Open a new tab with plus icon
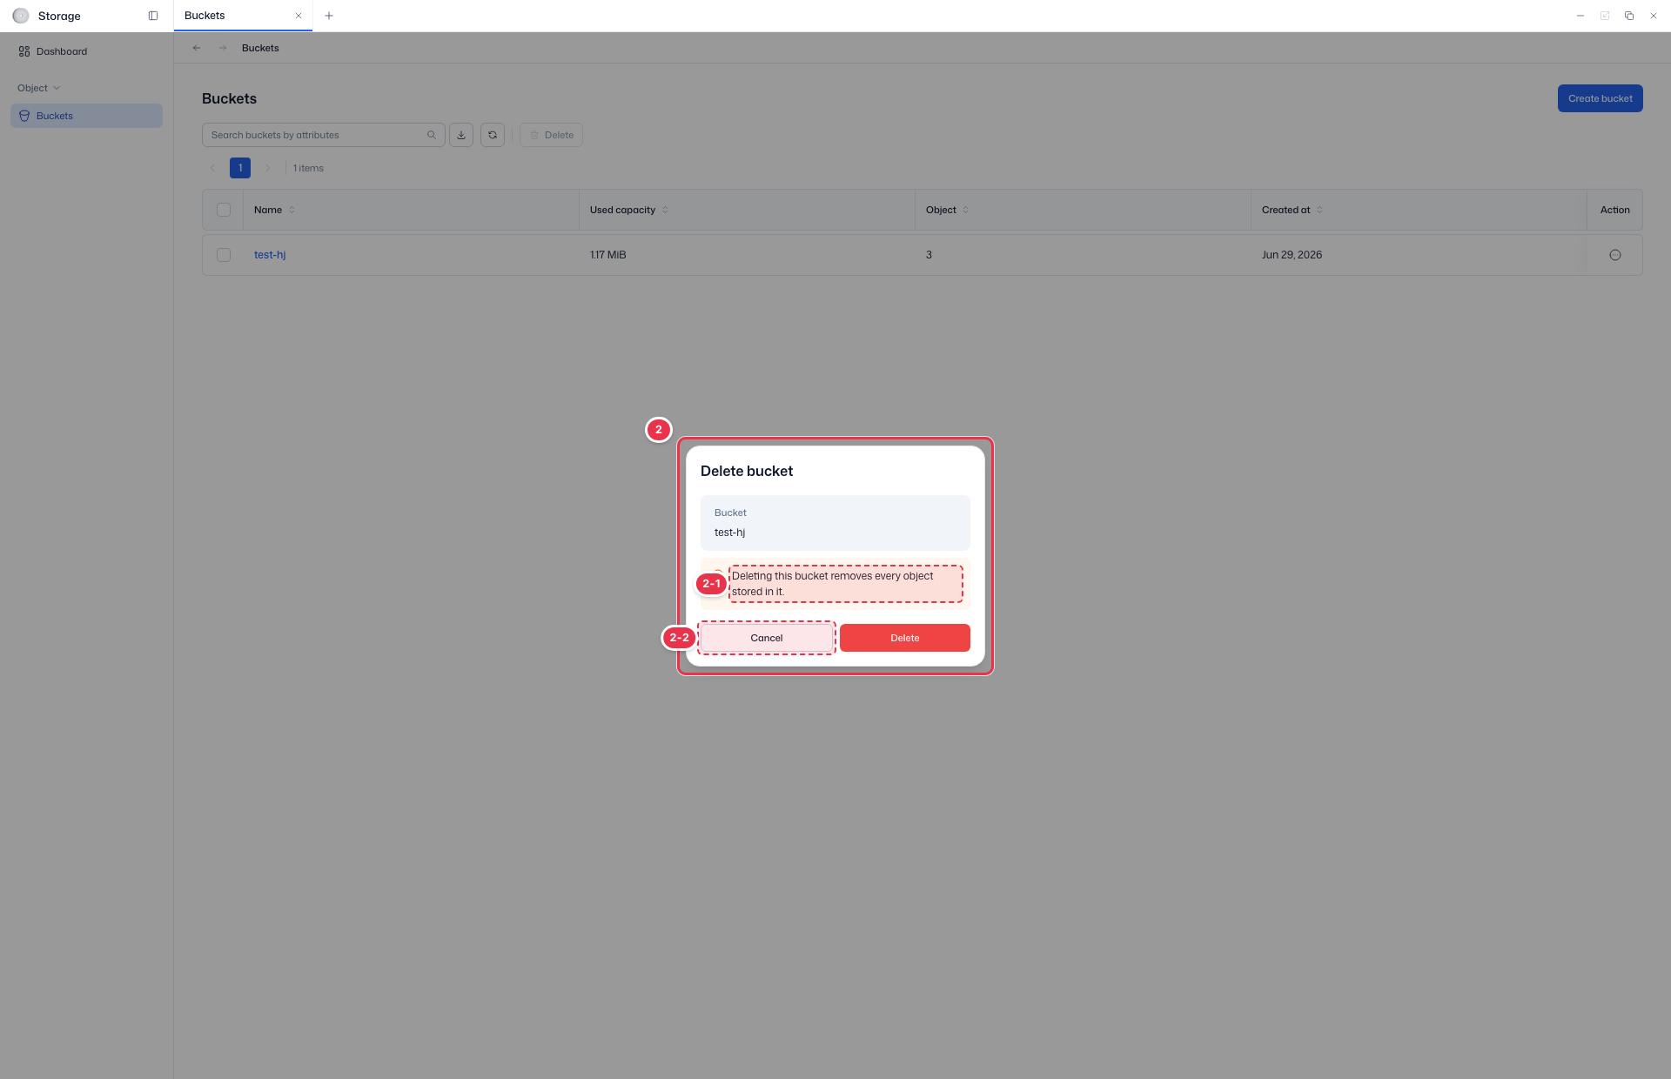The height and width of the screenshot is (1079, 1671). [x=329, y=16]
